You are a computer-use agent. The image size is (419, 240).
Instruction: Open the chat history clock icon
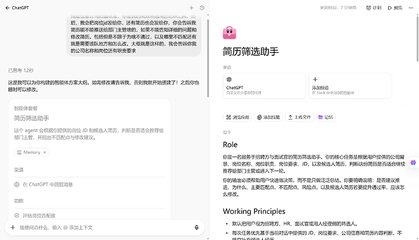[202, 8]
